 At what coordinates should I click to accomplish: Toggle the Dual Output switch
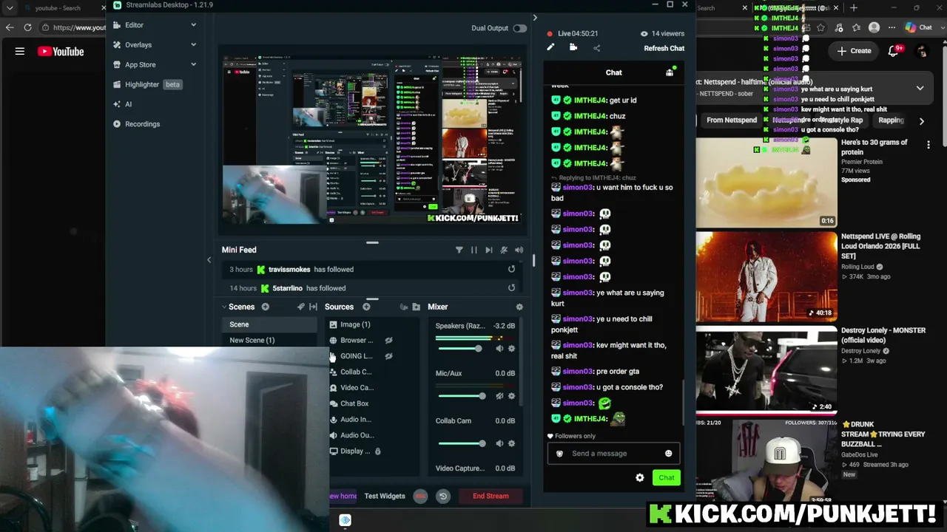pyautogui.click(x=519, y=28)
